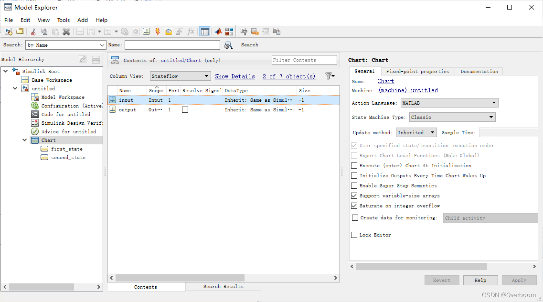Image resolution: width=543 pixels, height=302 pixels.
Task: Open the File menu
Action: [x=9, y=20]
